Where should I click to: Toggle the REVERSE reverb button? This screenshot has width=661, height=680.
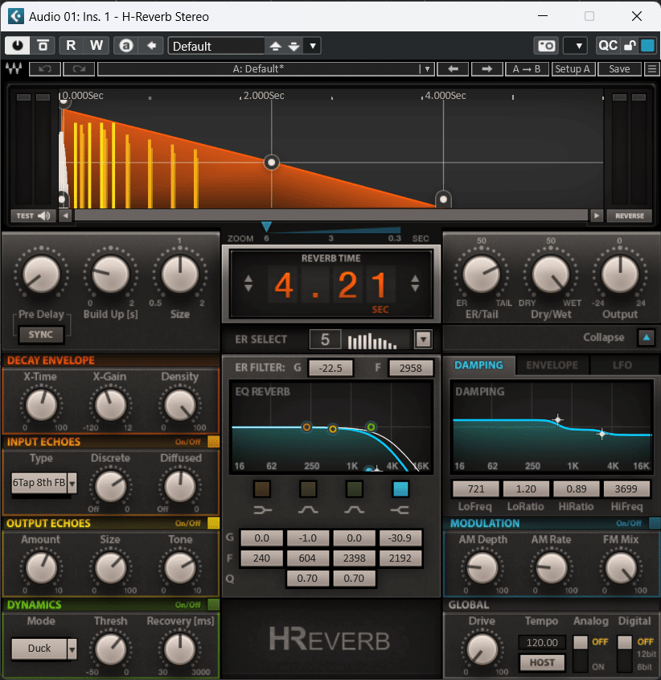click(630, 216)
